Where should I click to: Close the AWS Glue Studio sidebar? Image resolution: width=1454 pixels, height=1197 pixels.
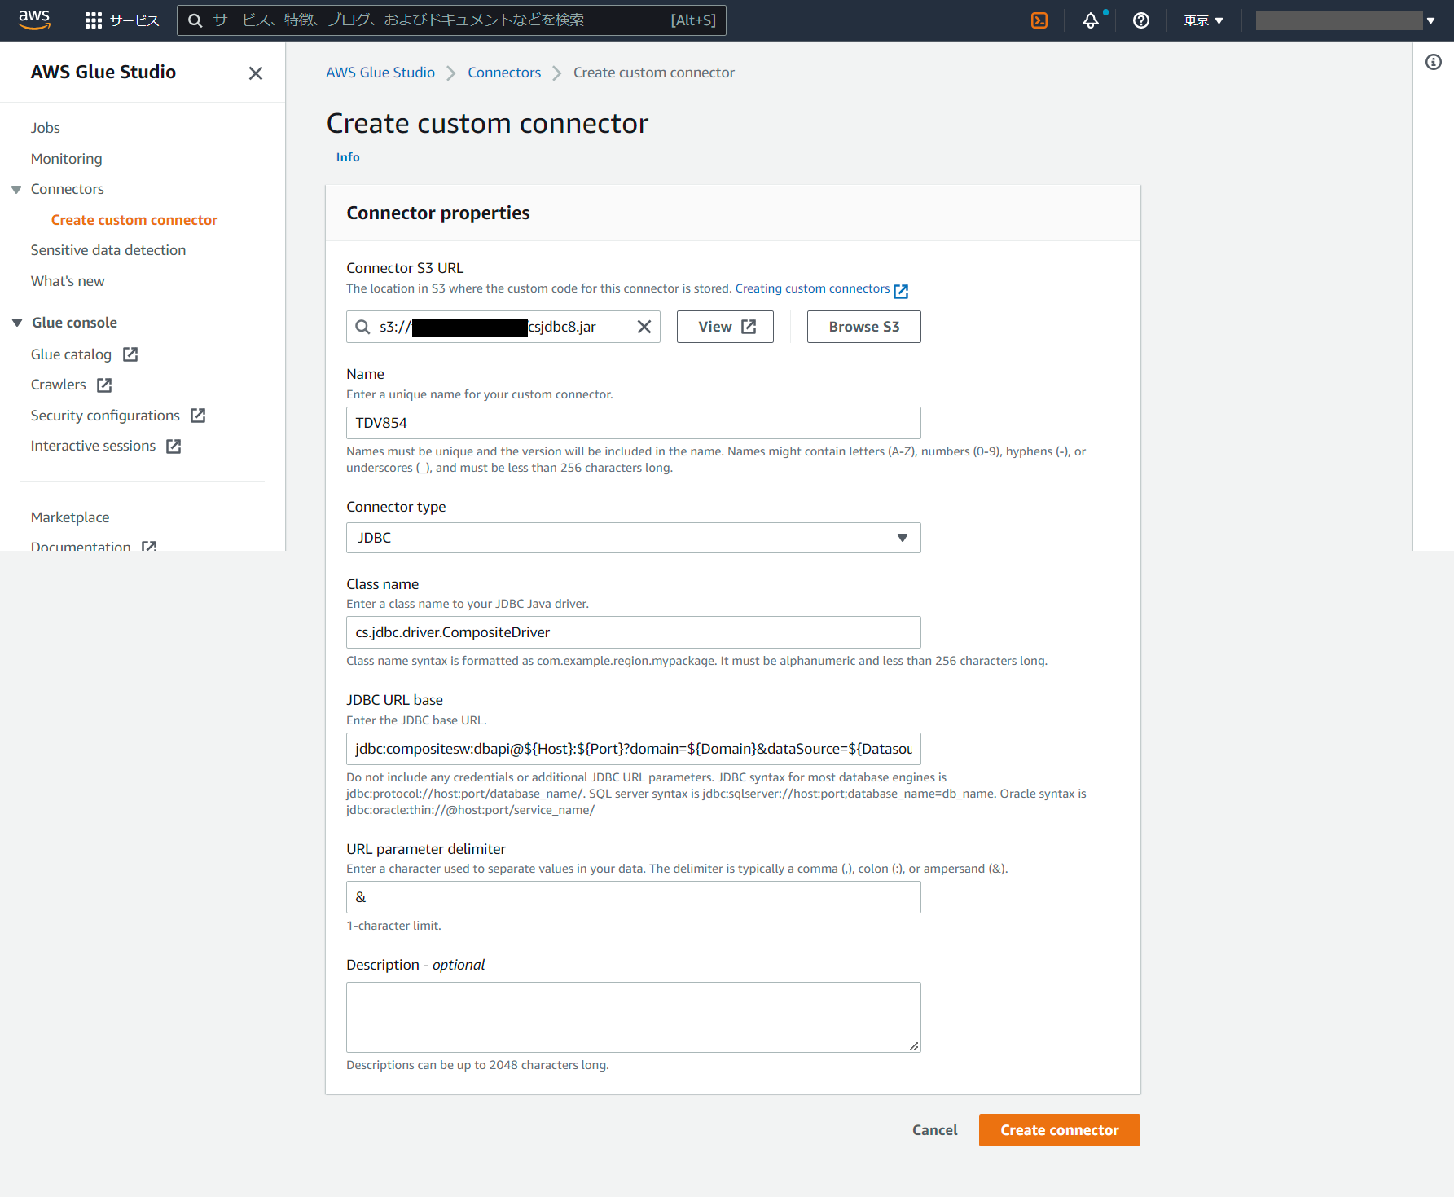256,73
